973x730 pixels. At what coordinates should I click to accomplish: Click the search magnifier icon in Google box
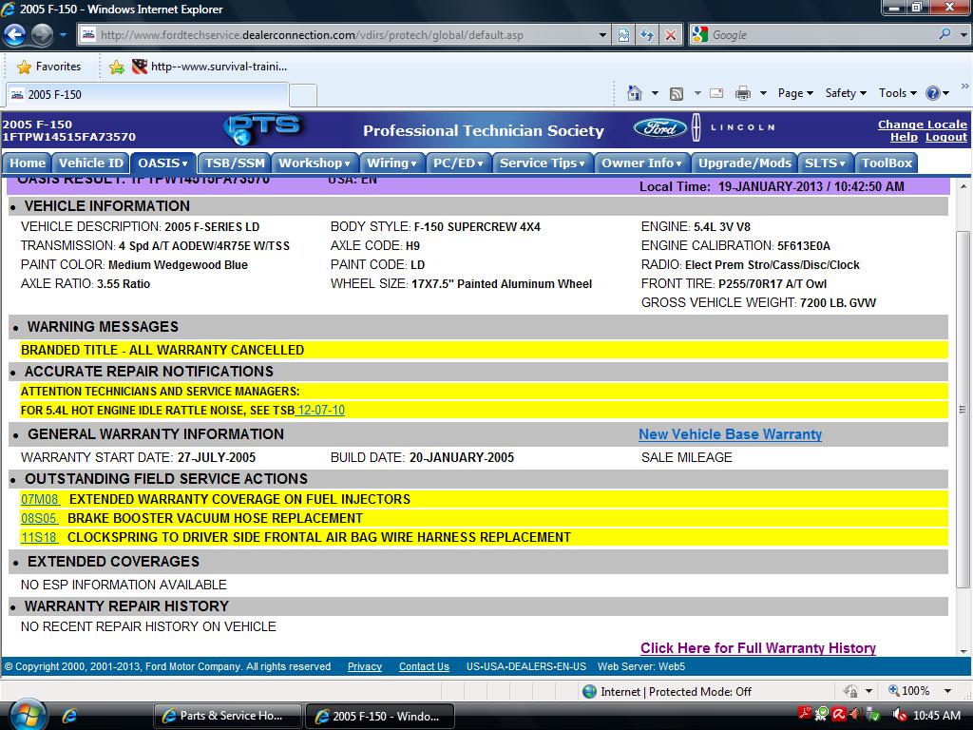coord(944,34)
